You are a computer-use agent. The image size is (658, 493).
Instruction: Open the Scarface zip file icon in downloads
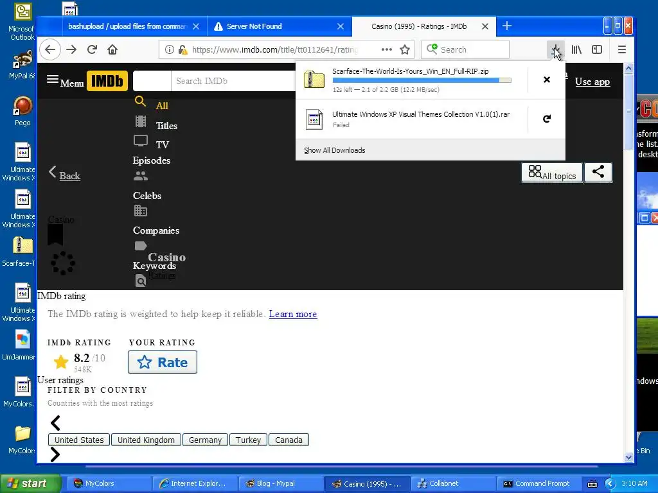pyautogui.click(x=314, y=79)
